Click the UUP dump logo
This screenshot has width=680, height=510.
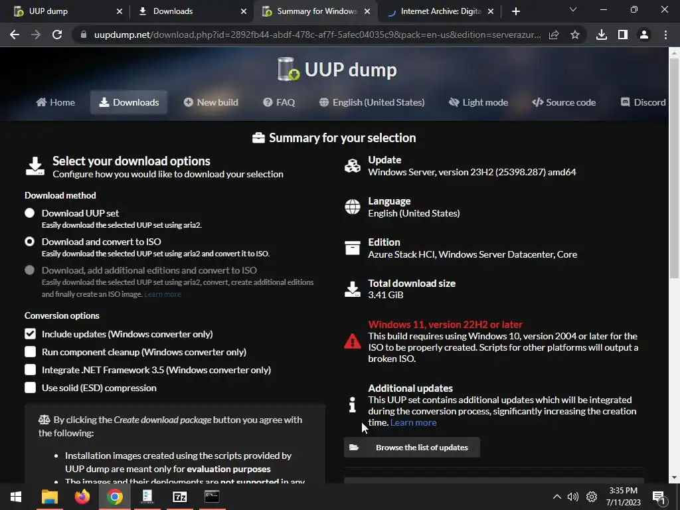tap(337, 69)
